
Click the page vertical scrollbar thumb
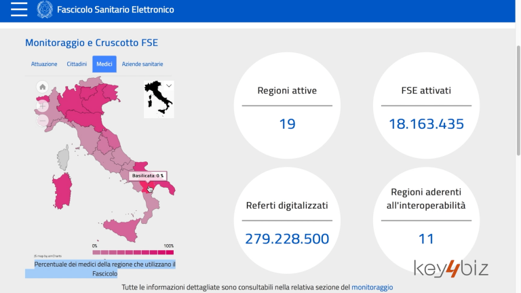tap(518, 100)
